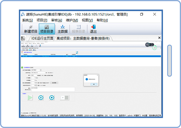
Task: Click the green play engine button
Action: (30, 98)
